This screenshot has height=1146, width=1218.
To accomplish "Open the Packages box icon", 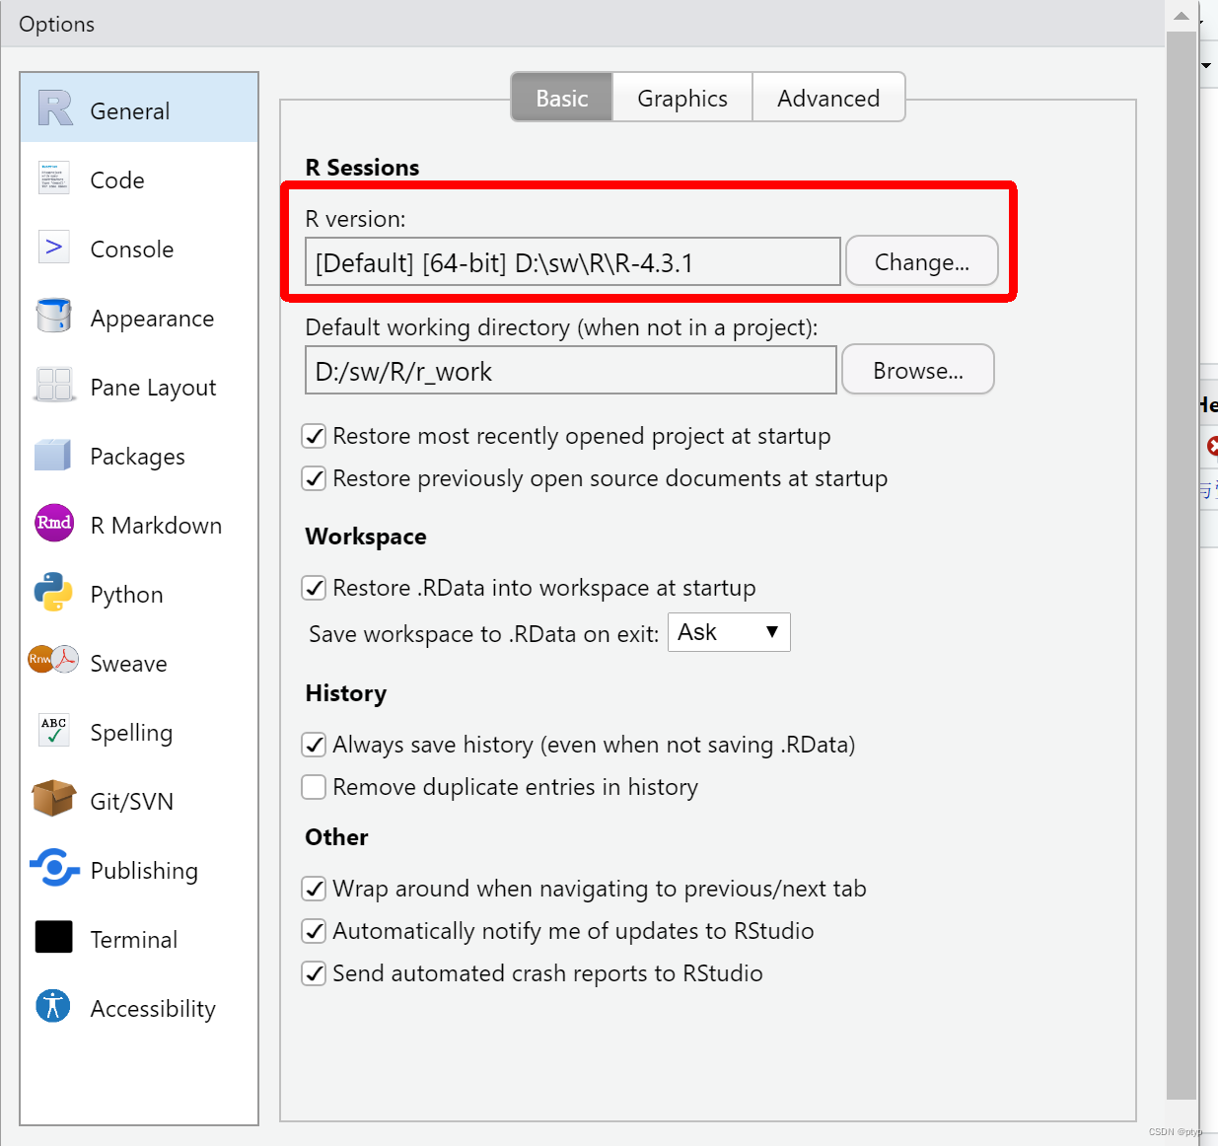I will coord(53,455).
